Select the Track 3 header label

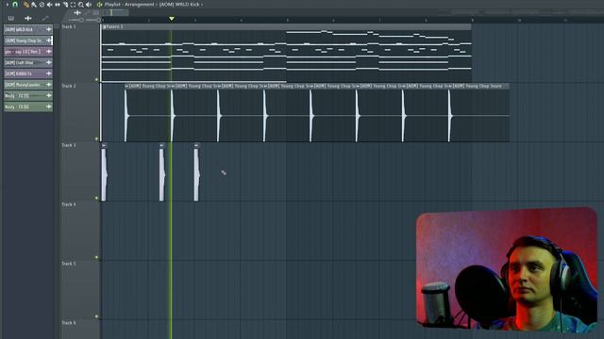pyautogui.click(x=69, y=145)
